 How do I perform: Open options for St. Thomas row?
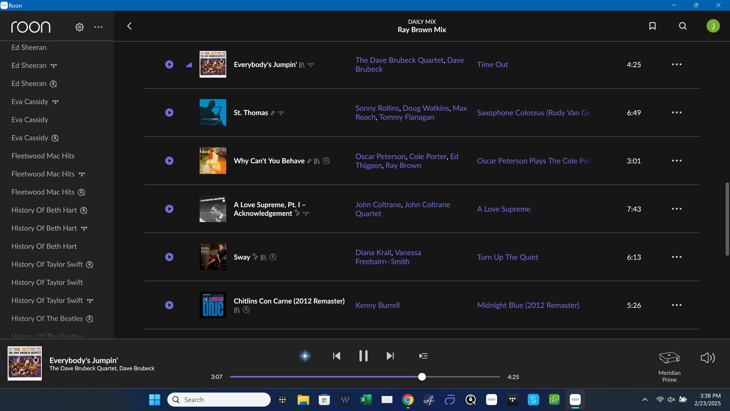pos(676,113)
